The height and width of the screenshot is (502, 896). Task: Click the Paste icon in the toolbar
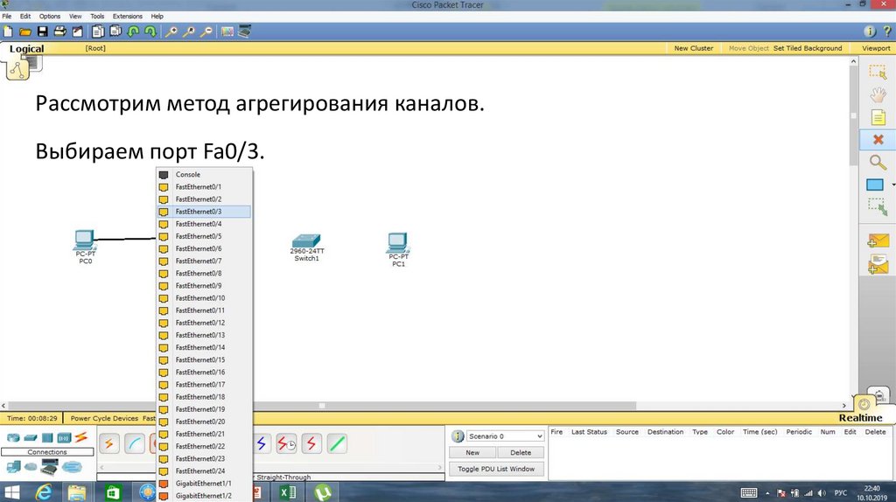tap(116, 32)
